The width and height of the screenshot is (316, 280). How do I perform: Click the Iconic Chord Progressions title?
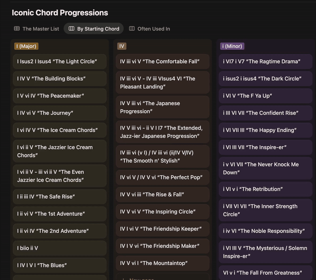pyautogui.click(x=60, y=13)
